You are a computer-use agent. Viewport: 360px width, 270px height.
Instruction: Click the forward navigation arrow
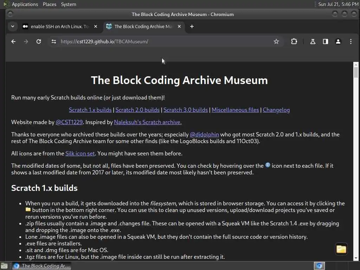point(26,41)
